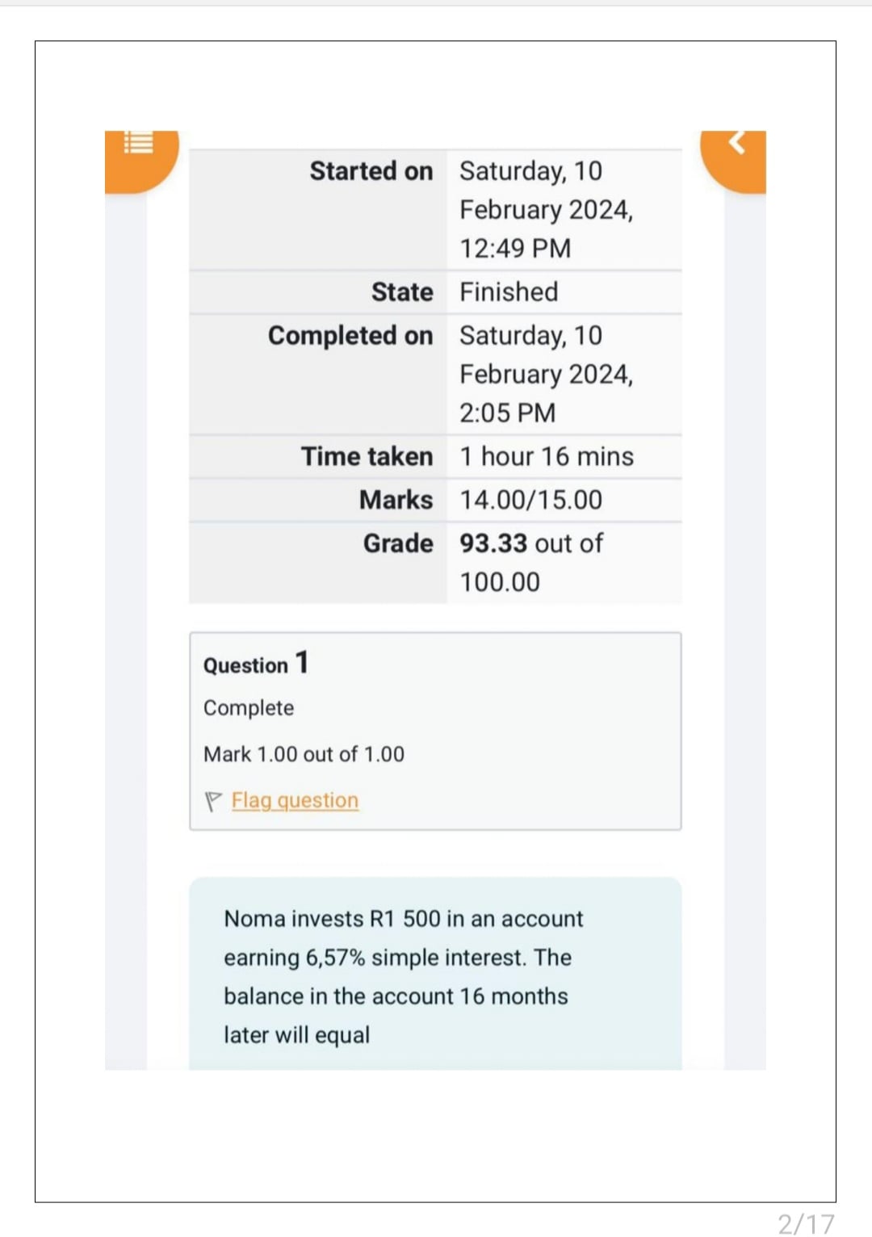This screenshot has width=872, height=1237.
Task: Click the Noma invests R1 500 question text
Action: pyautogui.click(x=404, y=977)
